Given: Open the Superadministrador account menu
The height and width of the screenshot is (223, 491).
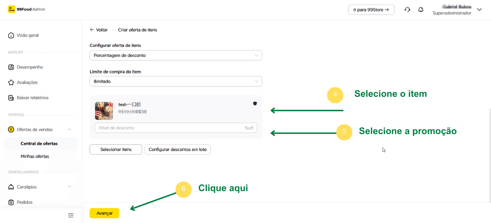Looking at the screenshot, I should (x=479, y=10).
